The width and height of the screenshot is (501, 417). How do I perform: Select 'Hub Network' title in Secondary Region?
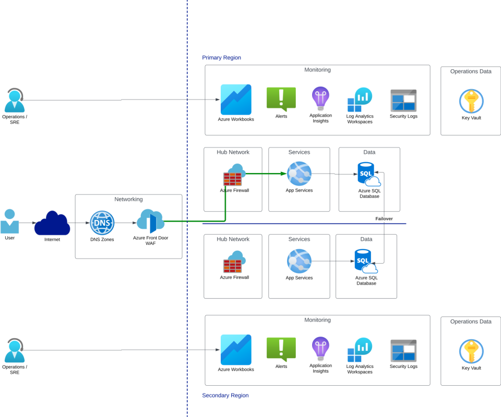click(x=233, y=239)
